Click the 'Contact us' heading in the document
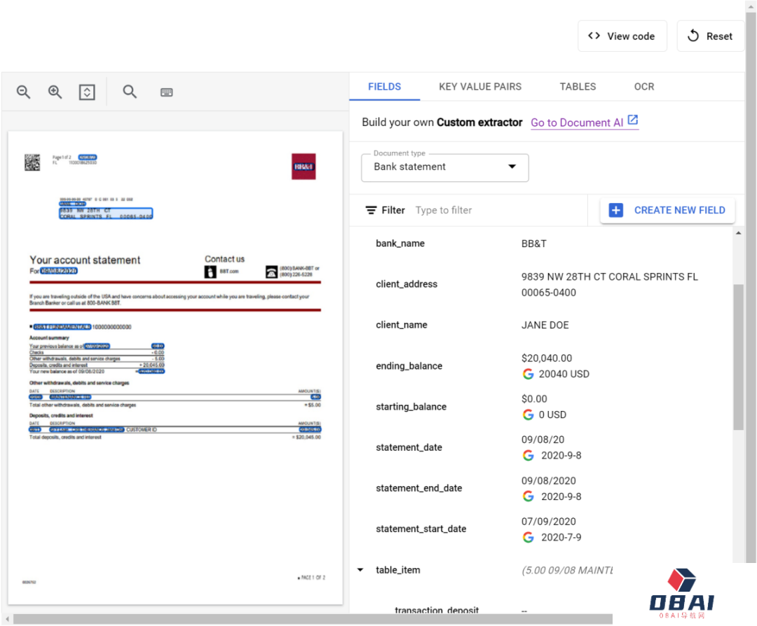This screenshot has width=757, height=626. click(x=224, y=259)
